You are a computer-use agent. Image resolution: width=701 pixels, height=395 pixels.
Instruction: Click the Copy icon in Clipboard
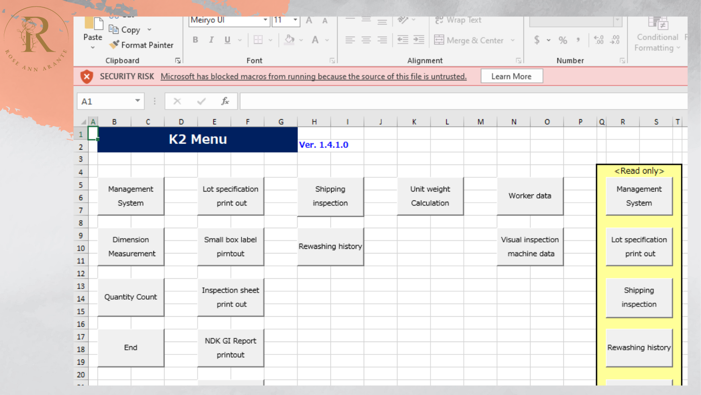coord(114,29)
